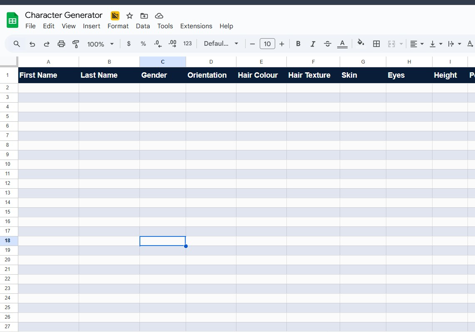Open the 100% zoom dropdown
The width and height of the screenshot is (475, 332).
100,44
